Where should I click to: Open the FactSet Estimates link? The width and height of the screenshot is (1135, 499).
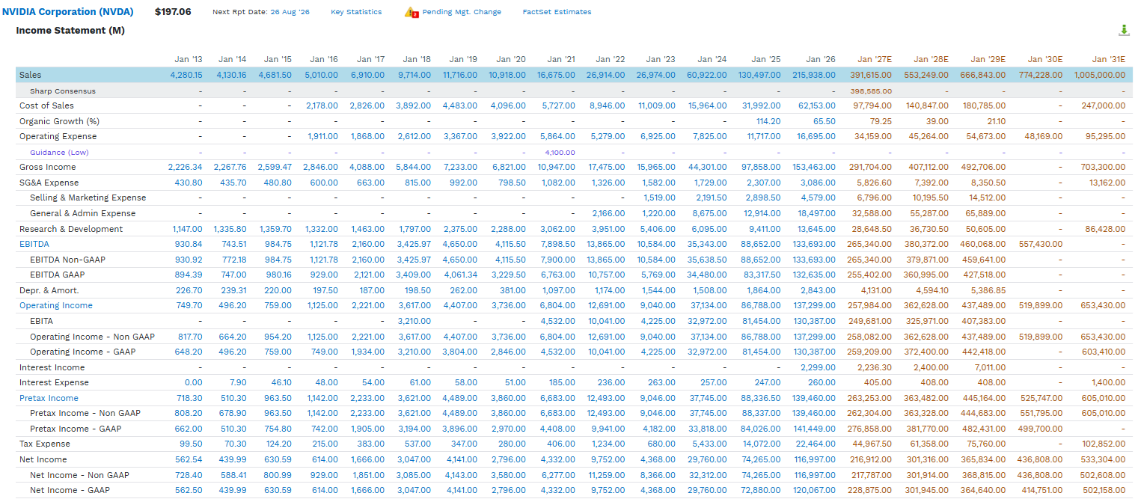[557, 12]
